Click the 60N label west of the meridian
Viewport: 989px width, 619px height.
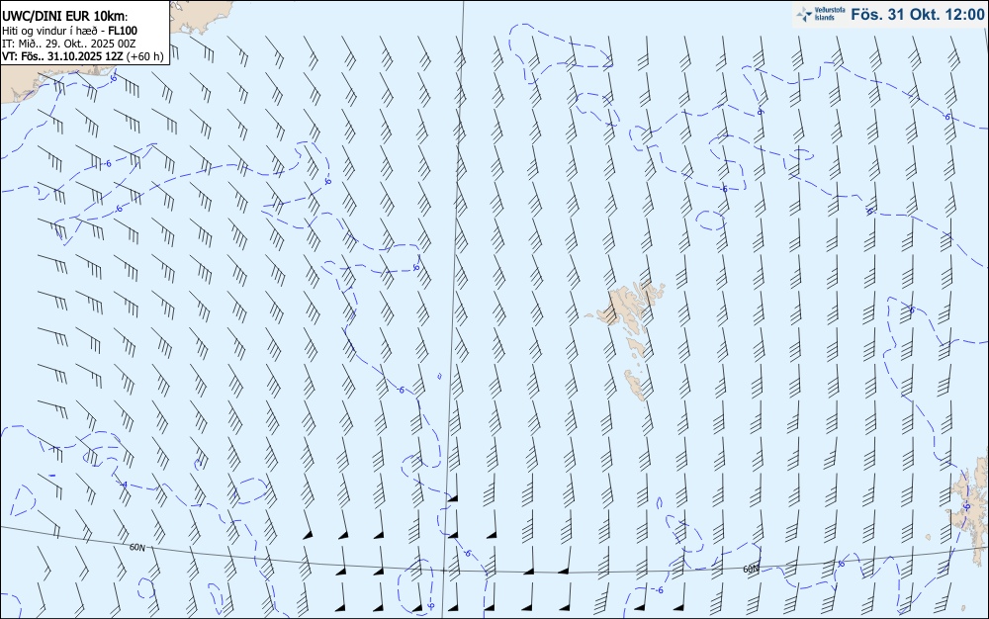137,547
